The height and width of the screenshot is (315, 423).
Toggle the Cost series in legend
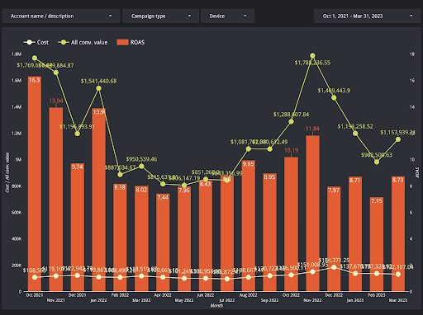pyautogui.click(x=36, y=42)
